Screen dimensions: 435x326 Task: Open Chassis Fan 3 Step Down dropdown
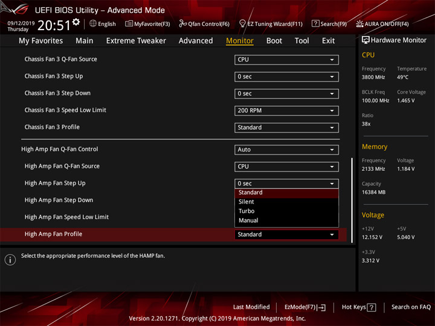coord(286,94)
